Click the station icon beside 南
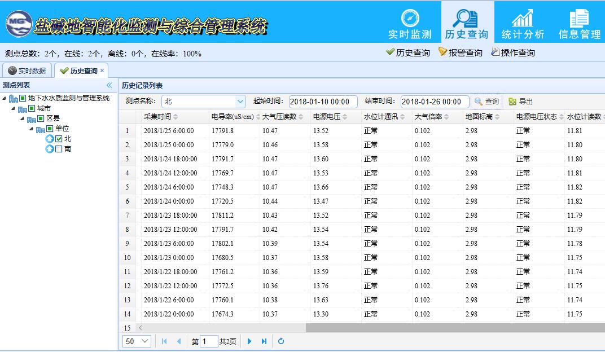Image resolution: width=605 pixels, height=352 pixels. [50, 149]
